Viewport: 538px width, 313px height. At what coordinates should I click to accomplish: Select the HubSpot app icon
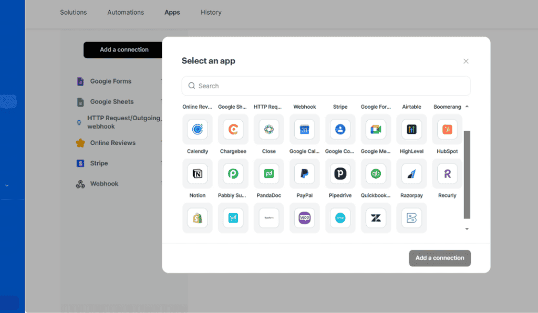447,129
